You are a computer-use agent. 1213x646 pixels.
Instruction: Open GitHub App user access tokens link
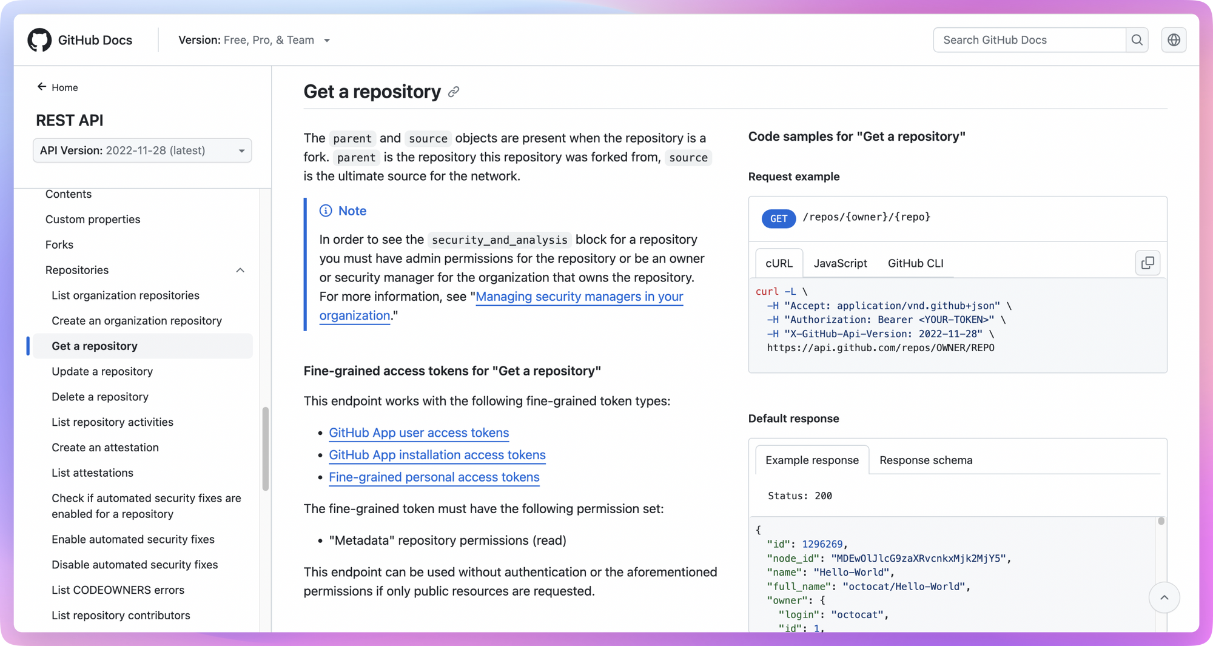pos(418,432)
